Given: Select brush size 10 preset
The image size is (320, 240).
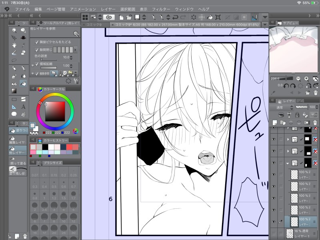Looking at the screenshot, I should 64,218.
